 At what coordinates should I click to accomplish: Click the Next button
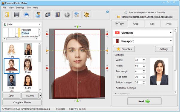144,101
